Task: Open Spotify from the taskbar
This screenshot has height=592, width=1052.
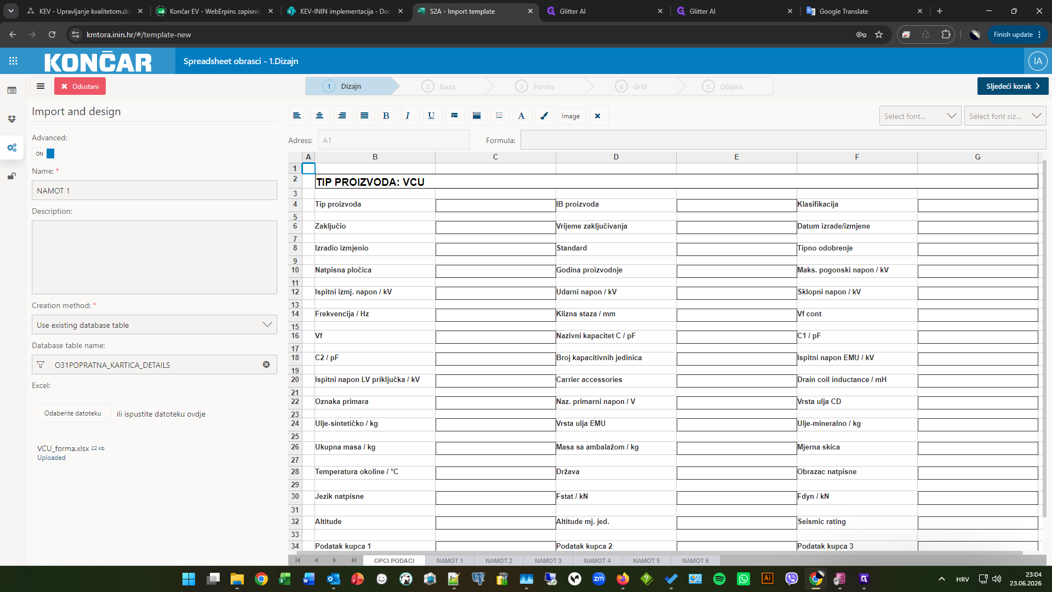Action: coord(719,579)
